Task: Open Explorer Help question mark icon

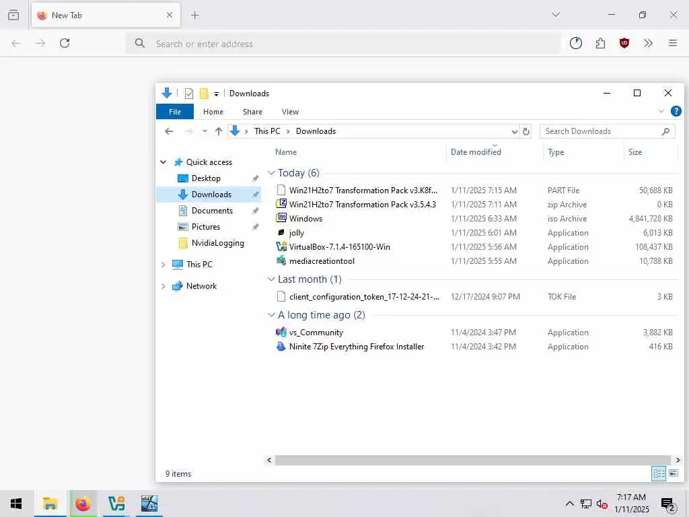Action: 676,111
